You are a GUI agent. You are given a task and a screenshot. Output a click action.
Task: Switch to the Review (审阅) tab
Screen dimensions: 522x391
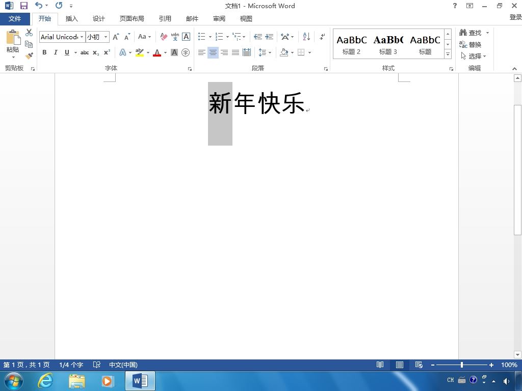click(x=219, y=19)
